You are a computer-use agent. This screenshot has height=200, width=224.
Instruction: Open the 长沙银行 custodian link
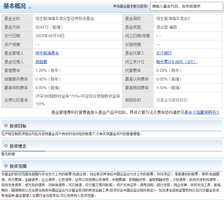click(164, 53)
